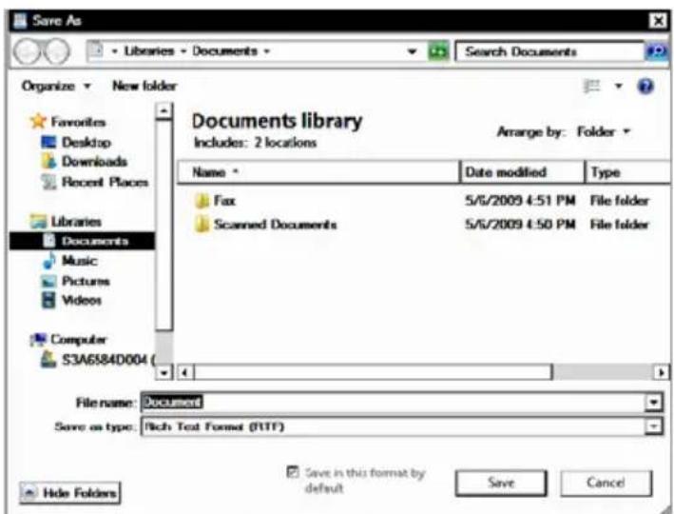Click the Hide Folders button

coord(69,492)
